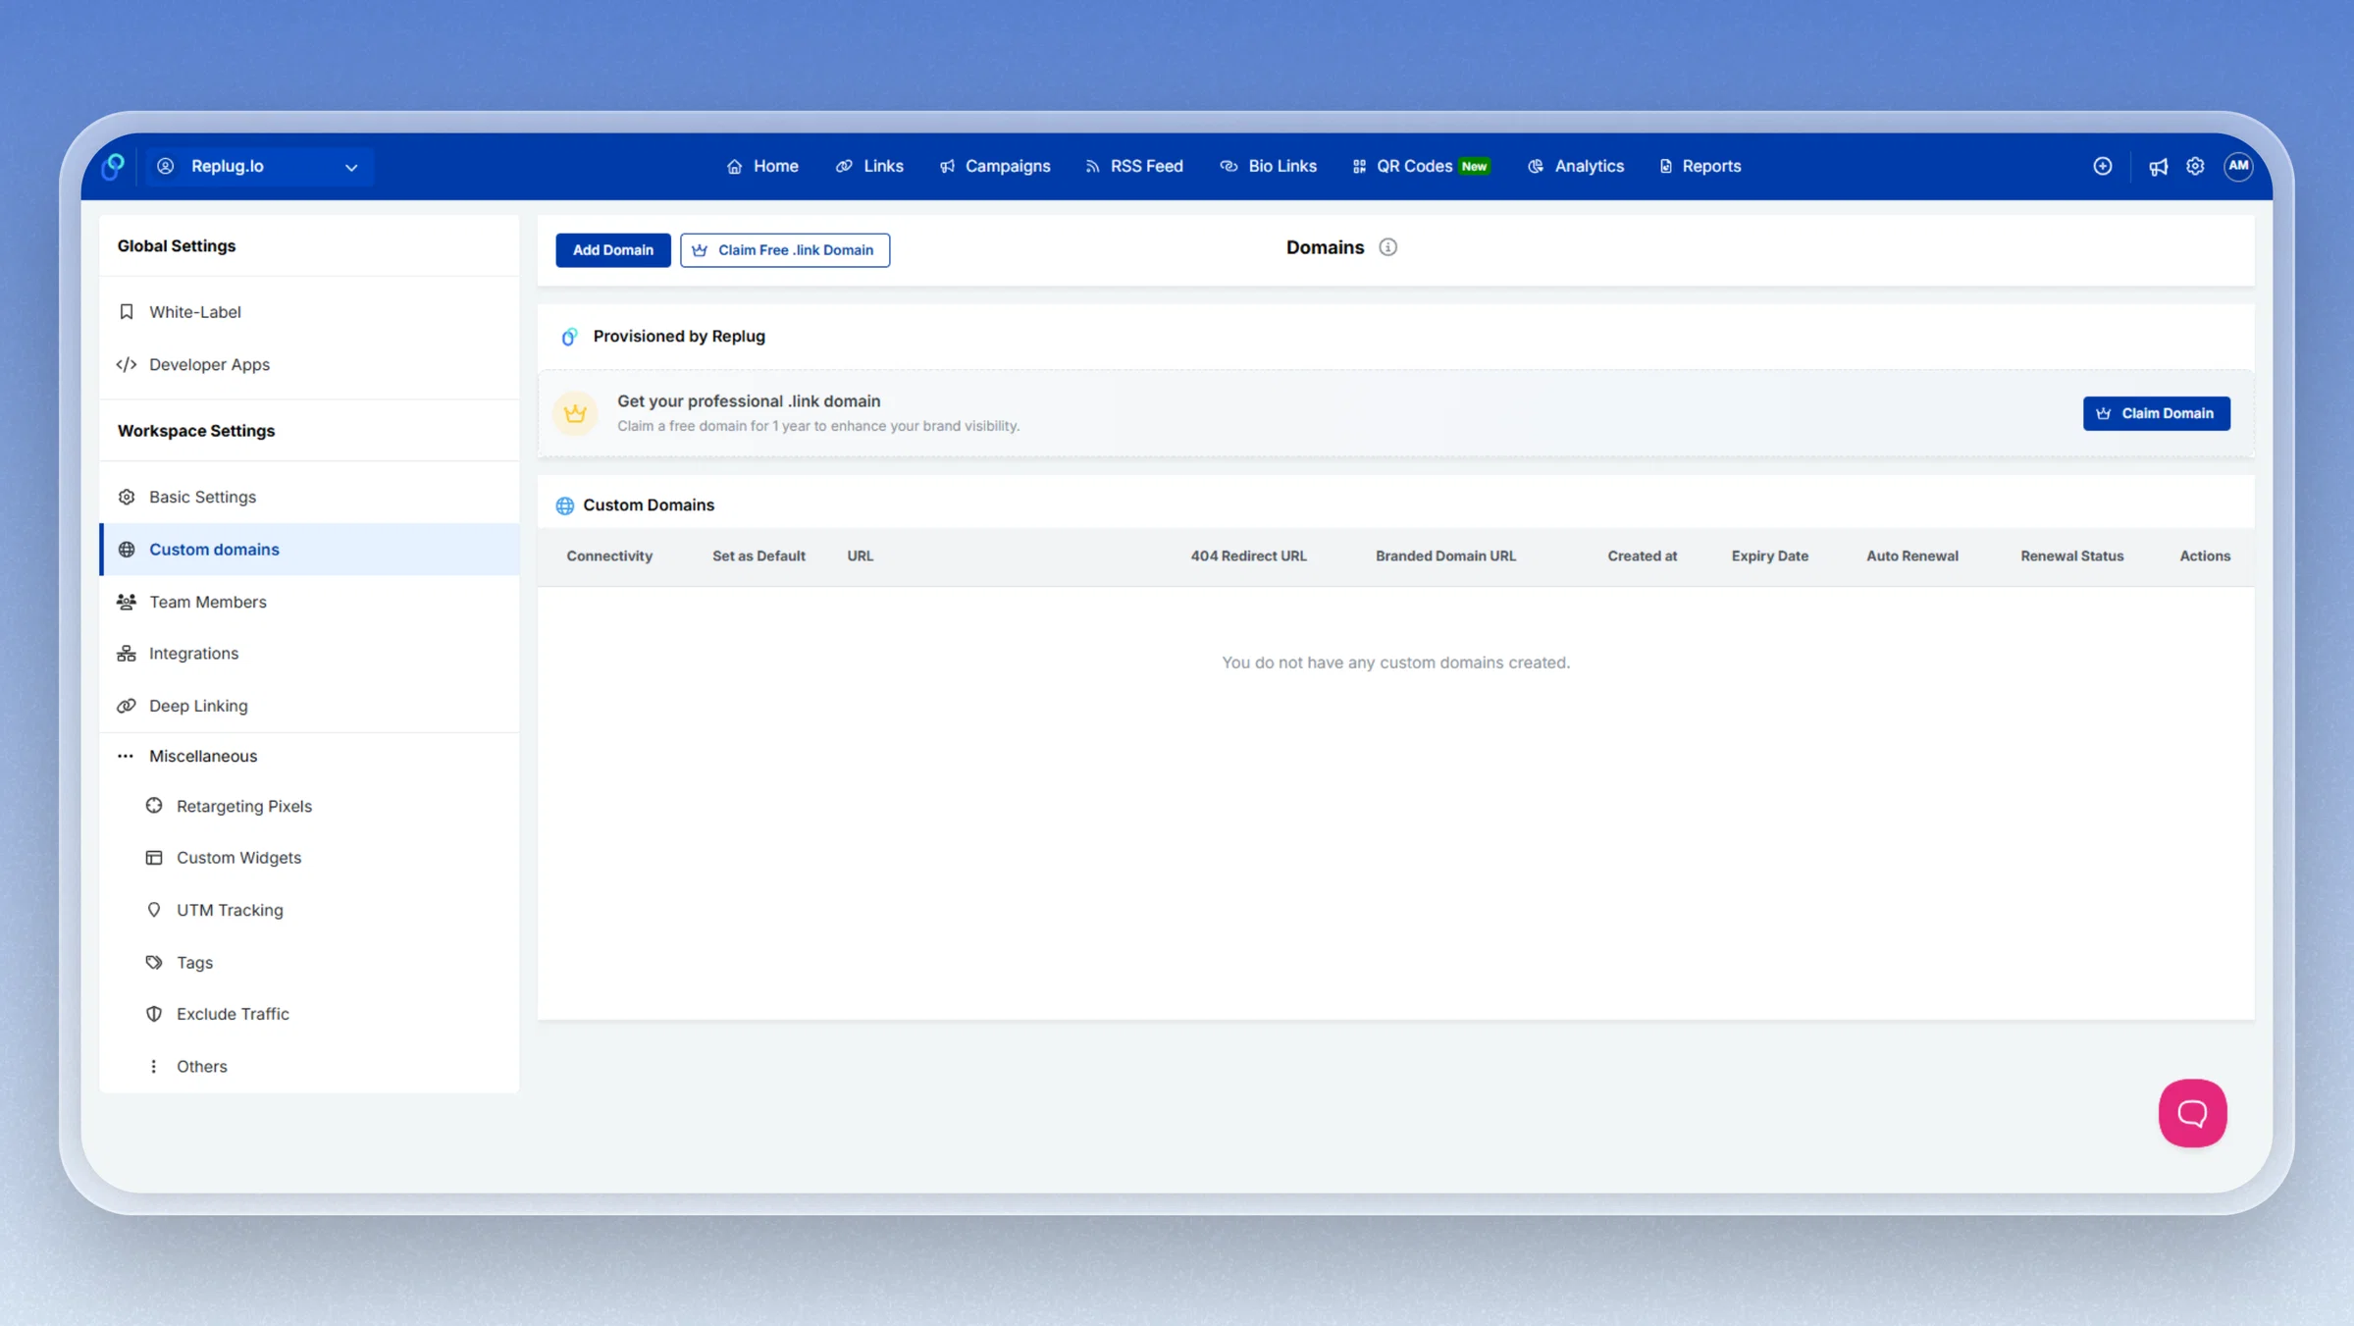Open QR Codes page

[1421, 166]
